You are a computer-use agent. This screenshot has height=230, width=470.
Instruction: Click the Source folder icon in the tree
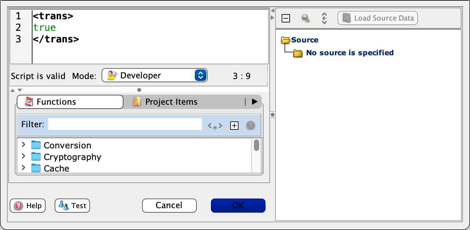[285, 40]
